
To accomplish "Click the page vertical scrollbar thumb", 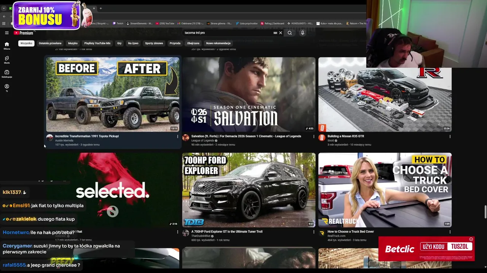I will (485, 212).
